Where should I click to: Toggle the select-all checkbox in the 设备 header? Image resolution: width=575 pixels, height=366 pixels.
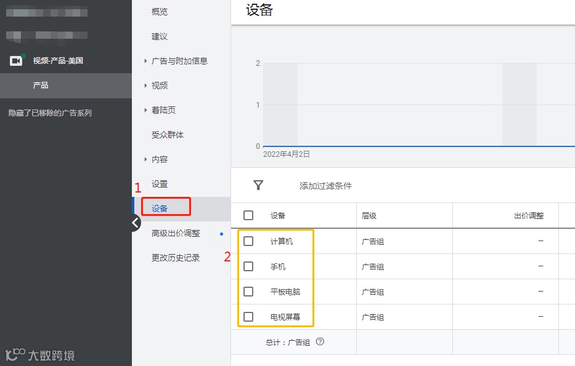[248, 215]
